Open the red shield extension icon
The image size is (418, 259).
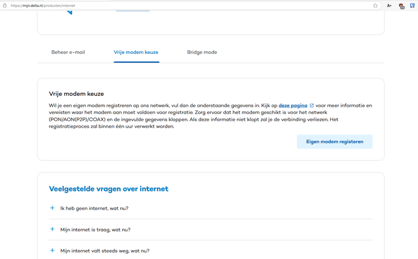(x=401, y=6)
